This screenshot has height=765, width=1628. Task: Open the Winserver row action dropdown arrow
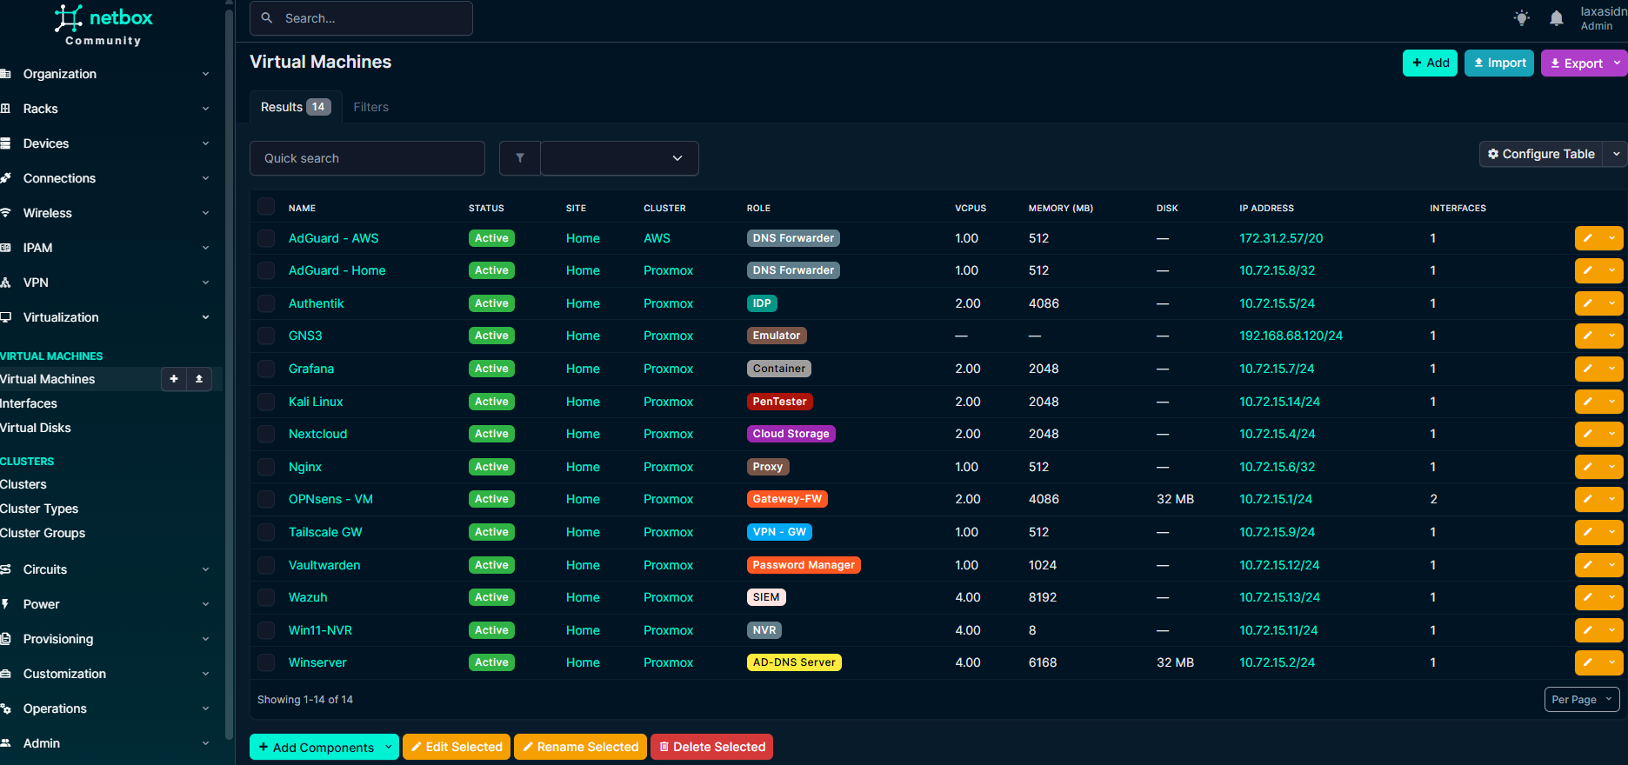(1611, 662)
